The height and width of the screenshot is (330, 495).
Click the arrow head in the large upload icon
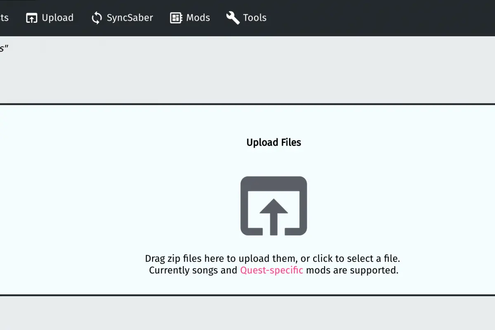[274, 206]
